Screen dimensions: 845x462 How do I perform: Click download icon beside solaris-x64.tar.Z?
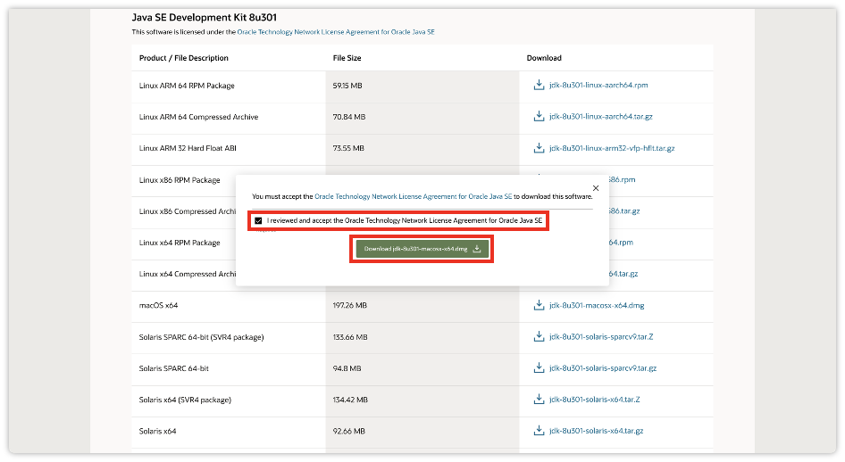[539, 399]
